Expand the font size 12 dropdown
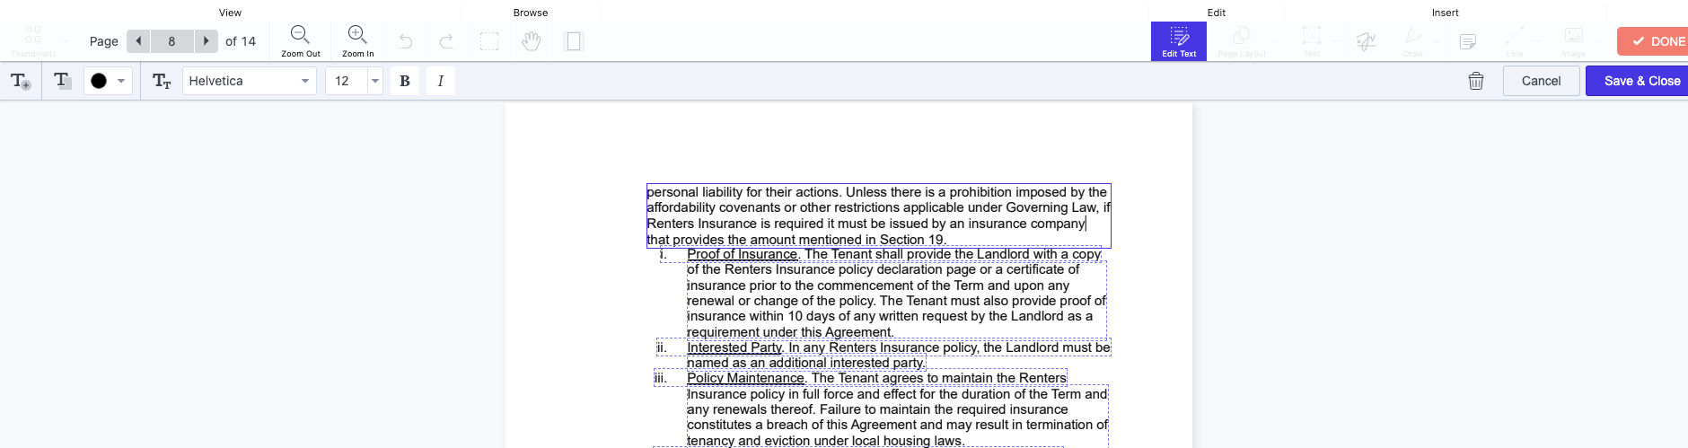This screenshot has height=448, width=1688. point(375,81)
